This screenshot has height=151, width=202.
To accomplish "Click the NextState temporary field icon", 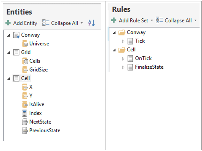I will tap(25, 122).
